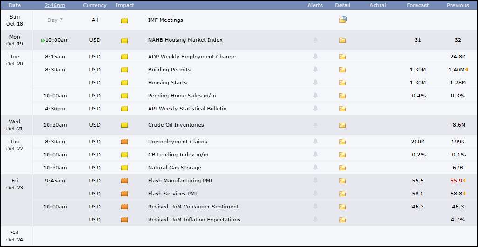Open detail folder for API Weekly Statistical Bulletin
The height and width of the screenshot is (247, 478).
coord(342,109)
